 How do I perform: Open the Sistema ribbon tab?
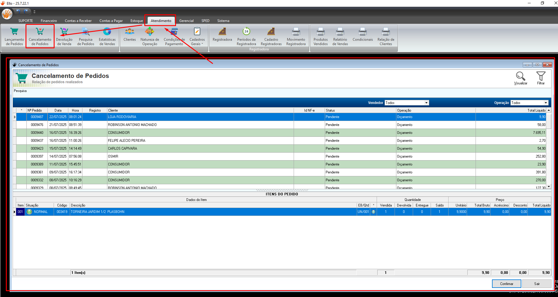[x=223, y=21]
